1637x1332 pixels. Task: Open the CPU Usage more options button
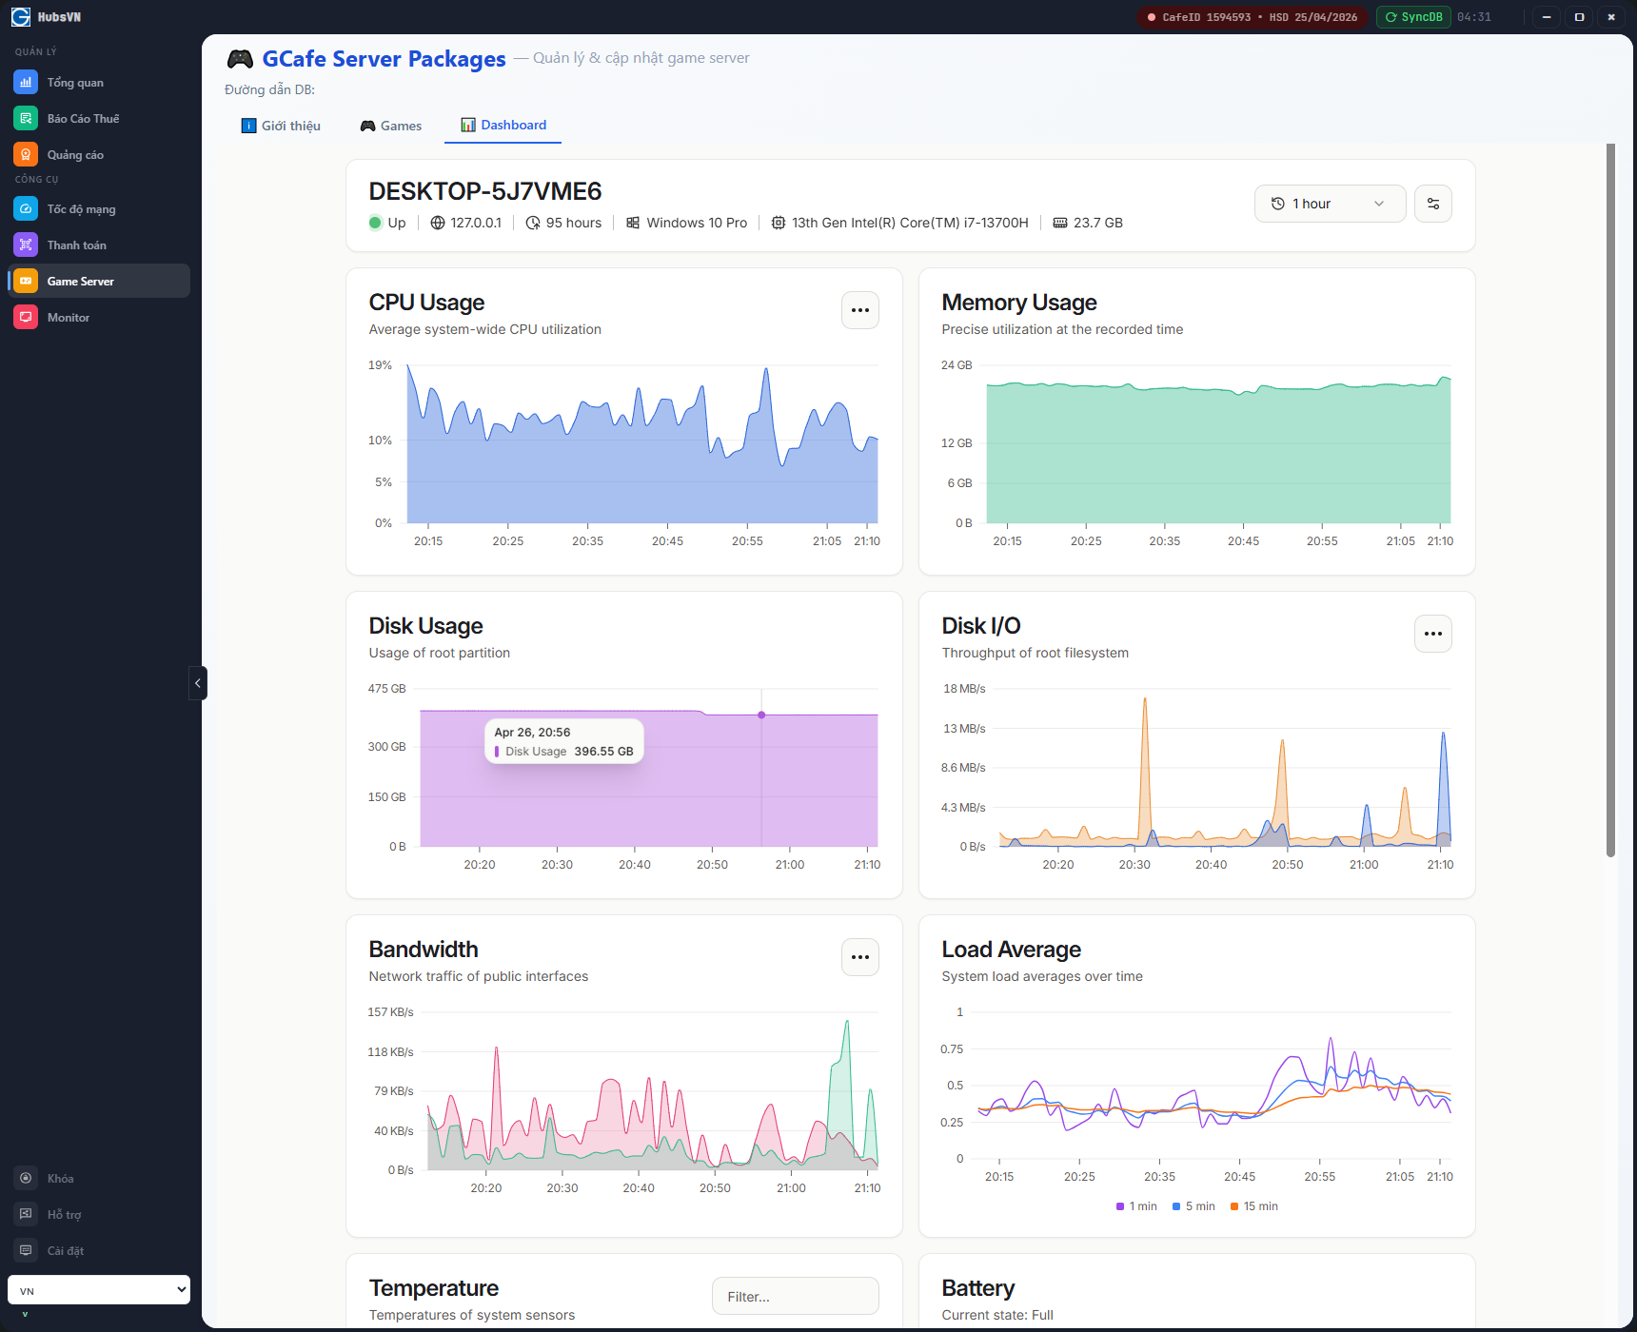859,310
